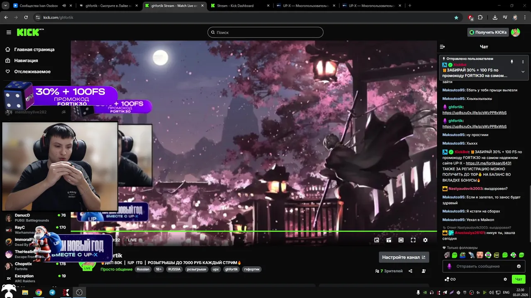531x298 pixels.
Task: Click the green stream progress bar
Action: 254,231
